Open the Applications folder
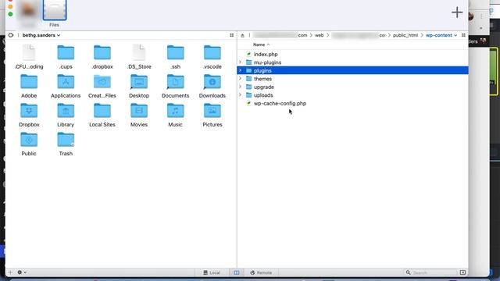Screen dimensions: 500x281 (66, 81)
